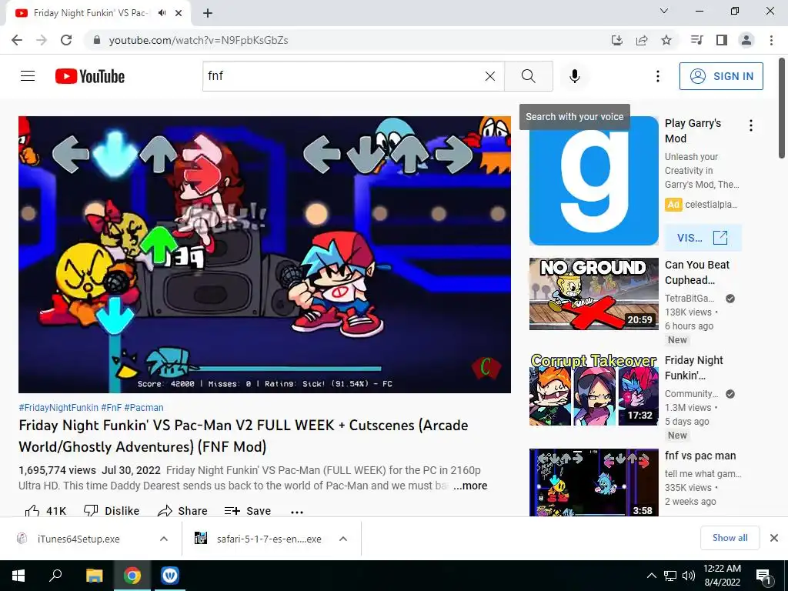Open the notification center

[x=764, y=576]
